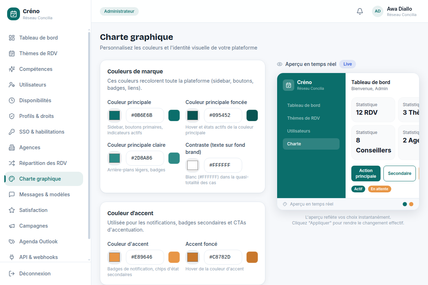The width and height of the screenshot is (428, 285).
Task: Click the #C8782D round swatch preview
Action: [x=252, y=257]
